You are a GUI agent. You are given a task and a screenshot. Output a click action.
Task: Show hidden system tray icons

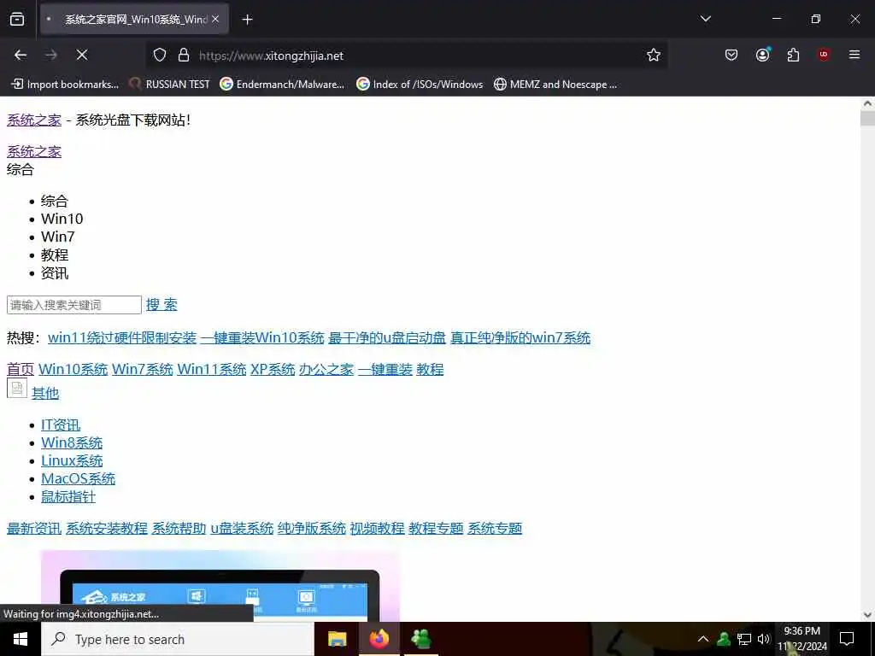[x=703, y=639]
